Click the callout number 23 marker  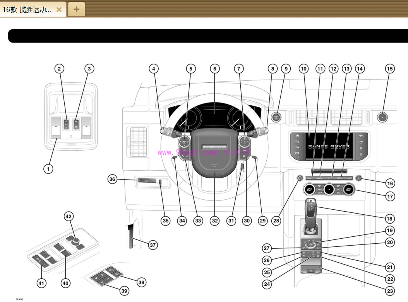pyautogui.click(x=390, y=291)
